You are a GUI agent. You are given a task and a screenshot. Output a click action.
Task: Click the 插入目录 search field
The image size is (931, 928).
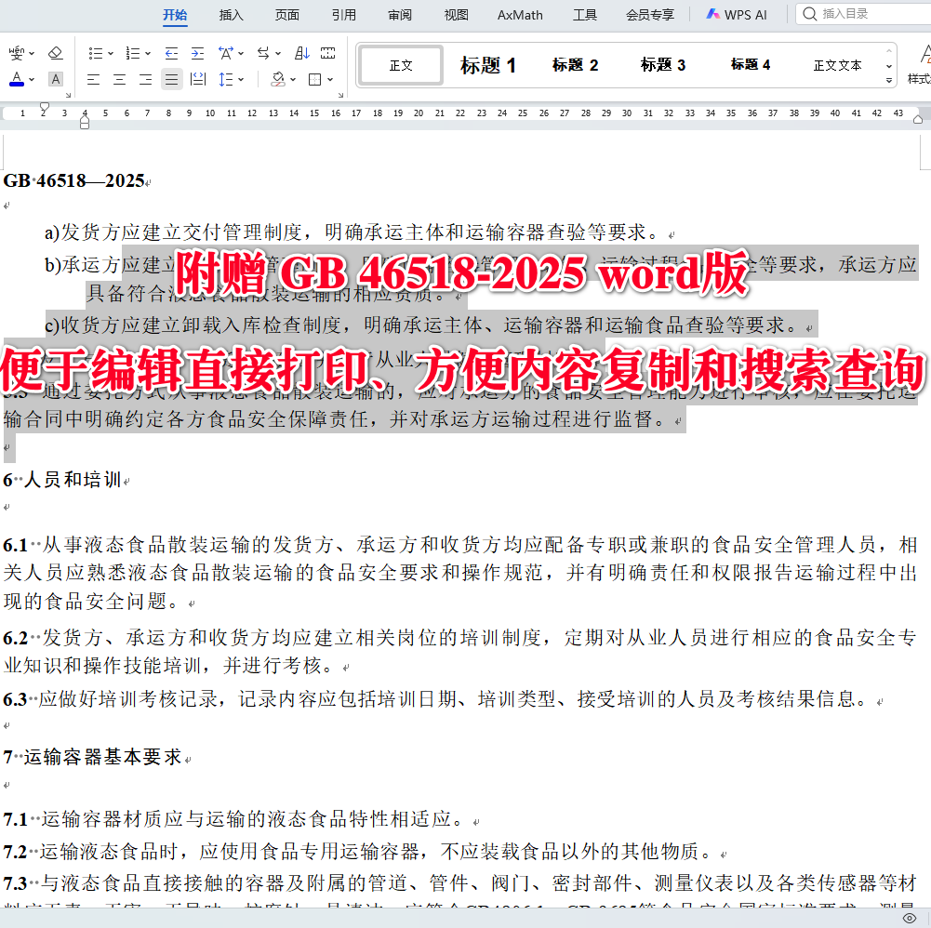(x=846, y=14)
